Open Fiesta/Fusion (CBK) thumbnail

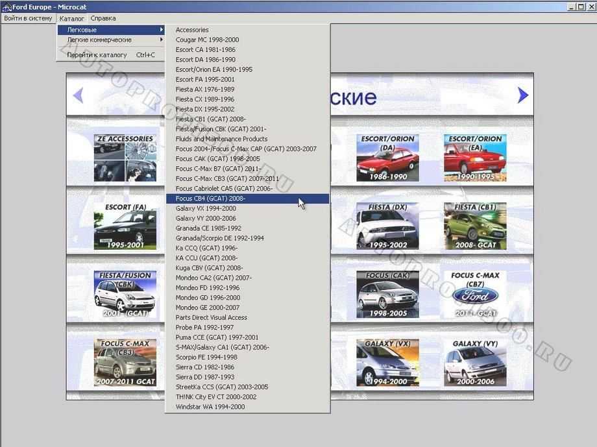click(x=125, y=295)
